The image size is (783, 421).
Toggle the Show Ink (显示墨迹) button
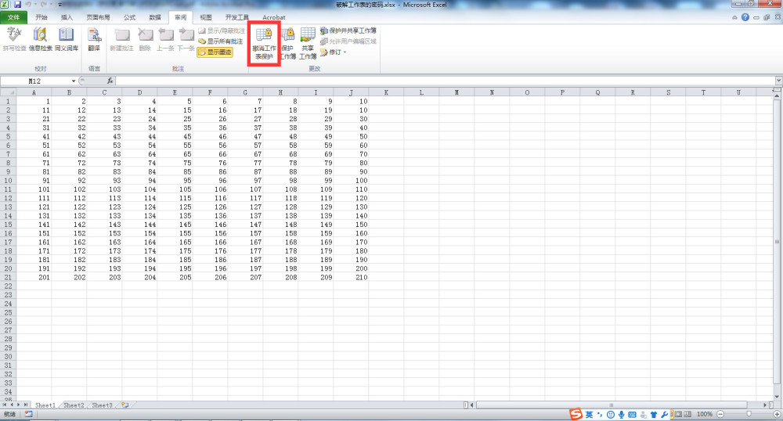tap(215, 52)
